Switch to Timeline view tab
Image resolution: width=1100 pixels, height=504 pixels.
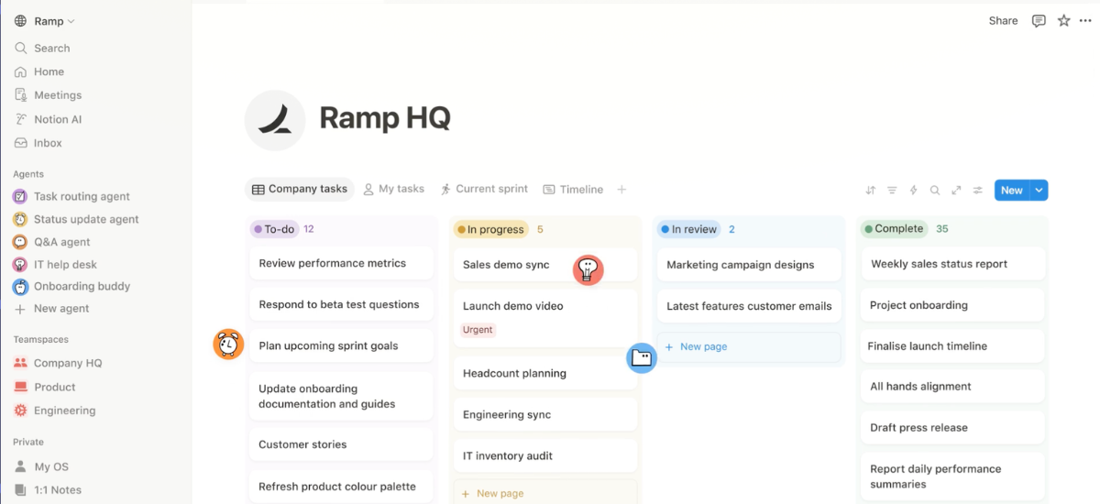573,189
